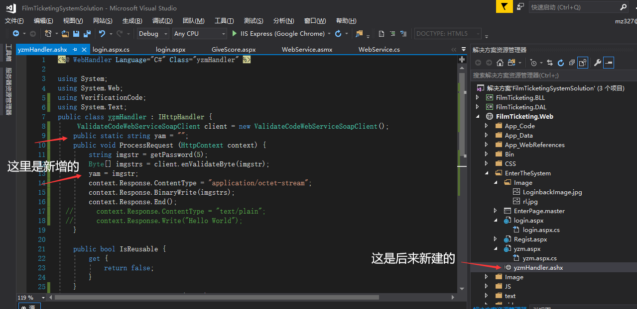Image resolution: width=637 pixels, height=309 pixels.
Task: Open the 119 % zoom level combo
Action: (x=31, y=298)
